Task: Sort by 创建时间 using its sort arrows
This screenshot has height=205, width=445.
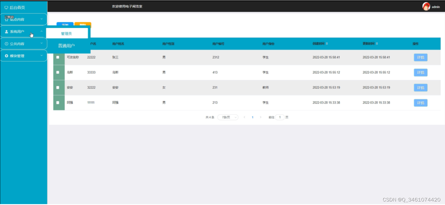Action: point(327,44)
